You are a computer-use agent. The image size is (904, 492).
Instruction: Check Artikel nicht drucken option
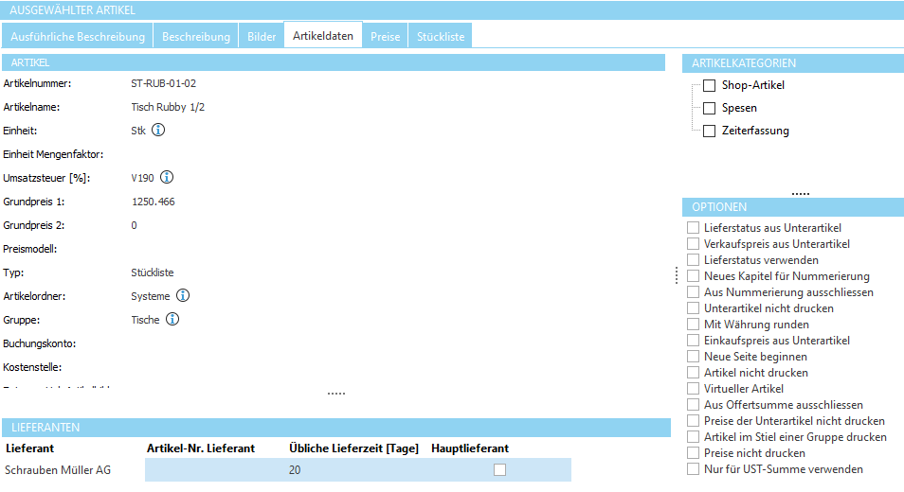[x=694, y=373]
